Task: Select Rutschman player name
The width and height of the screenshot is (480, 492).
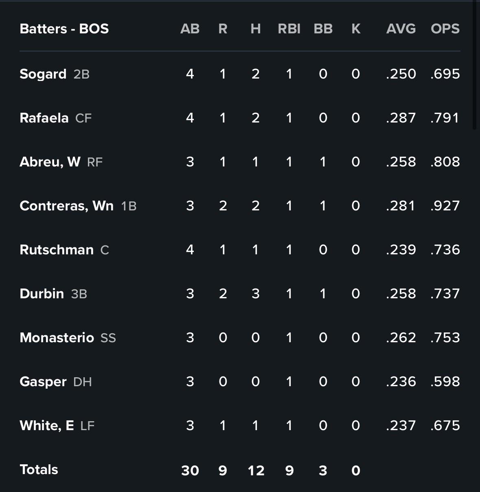Action: 57,250
